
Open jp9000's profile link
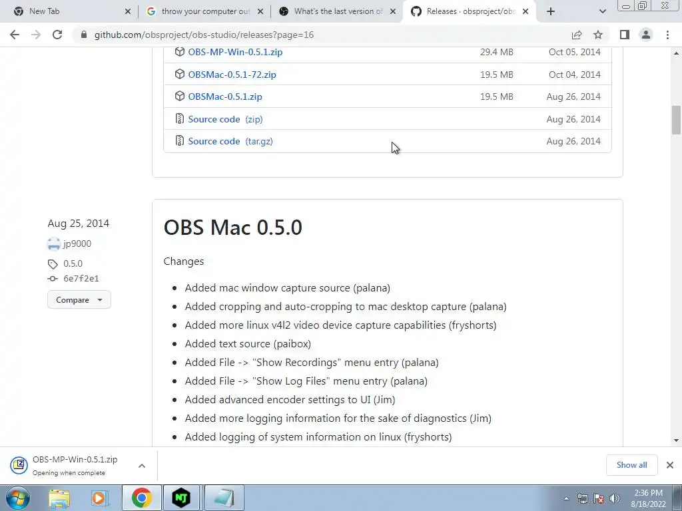77,244
